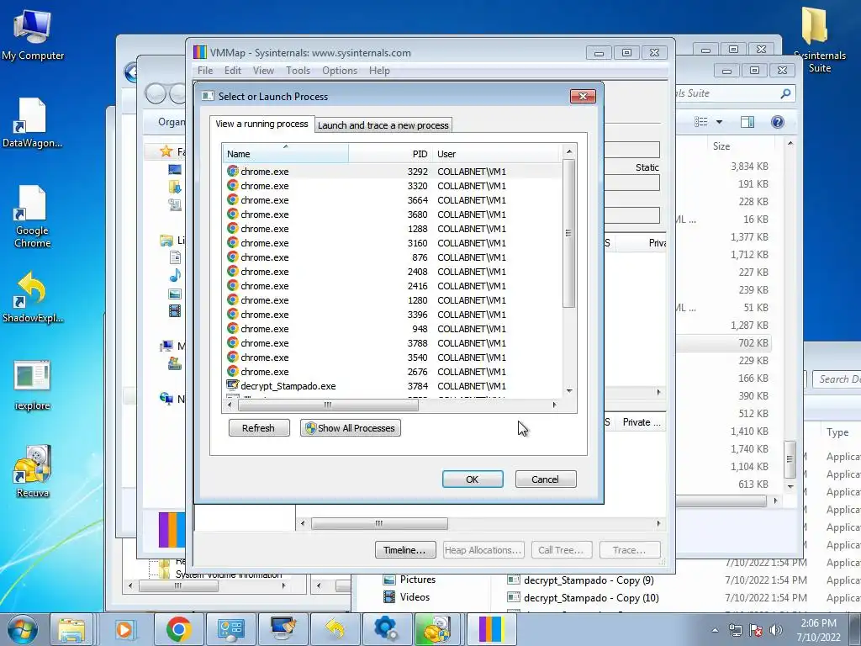Open the blue gear taskbar application
Viewport: 861px width, 646px height.
(387, 629)
